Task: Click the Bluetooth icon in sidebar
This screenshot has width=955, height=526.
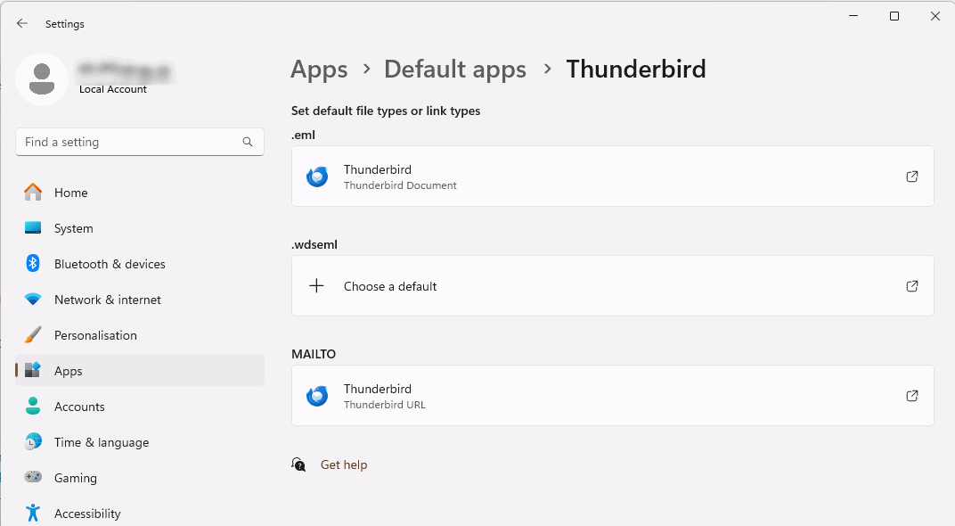Action: click(x=33, y=263)
